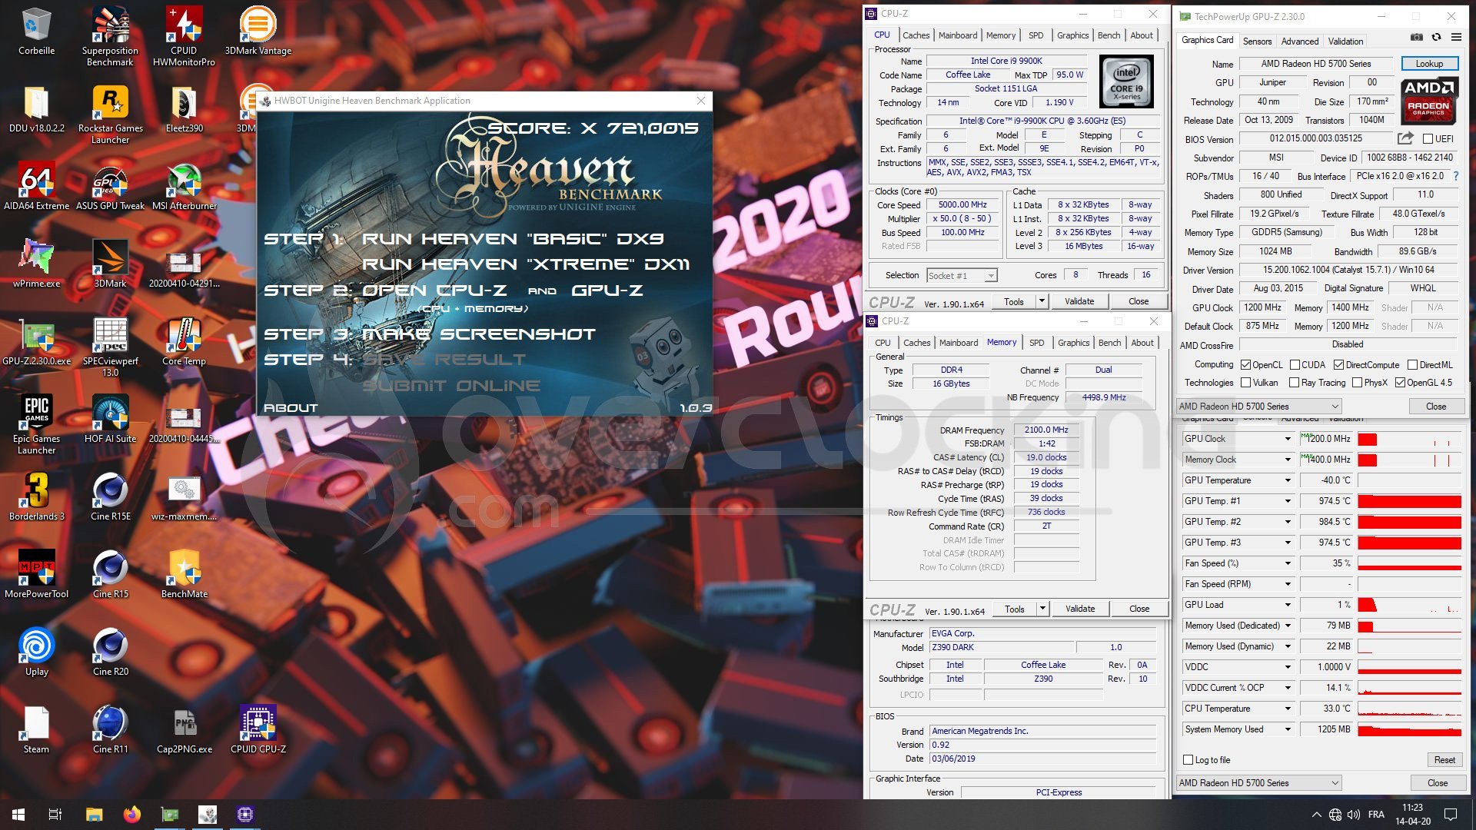Open the Advanced tab in GPU-Z
1476x830 pixels.
pos(1299,41)
